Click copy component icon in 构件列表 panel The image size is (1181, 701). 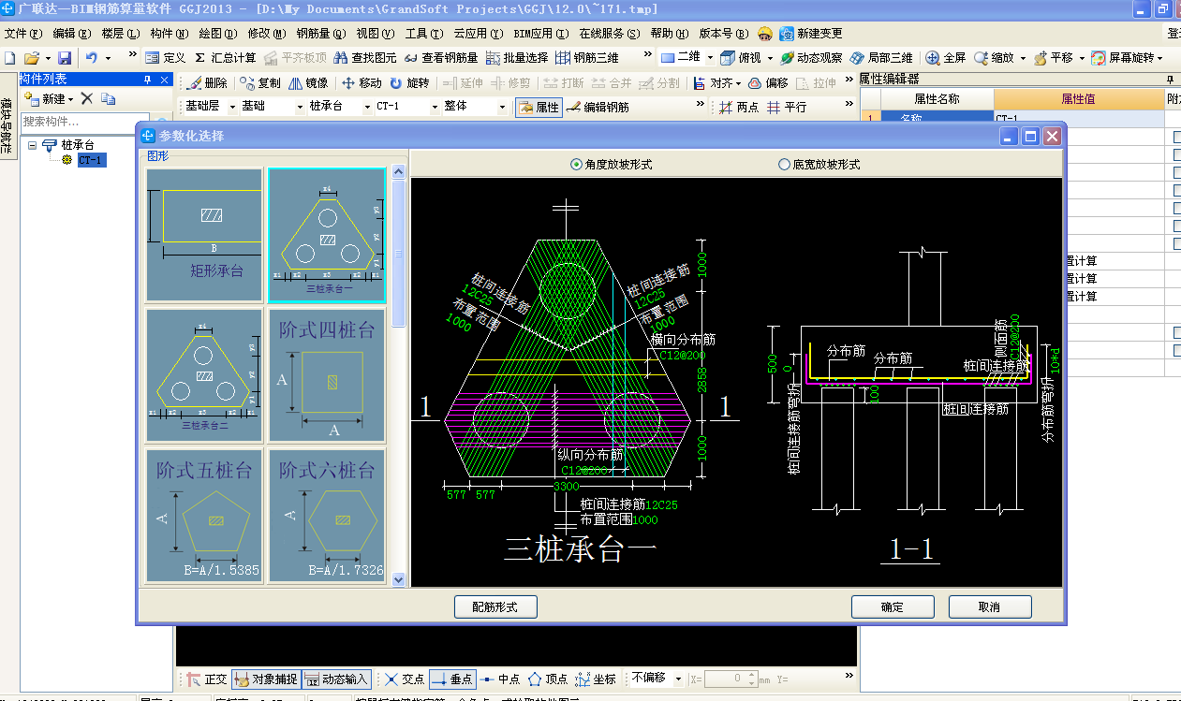109,98
